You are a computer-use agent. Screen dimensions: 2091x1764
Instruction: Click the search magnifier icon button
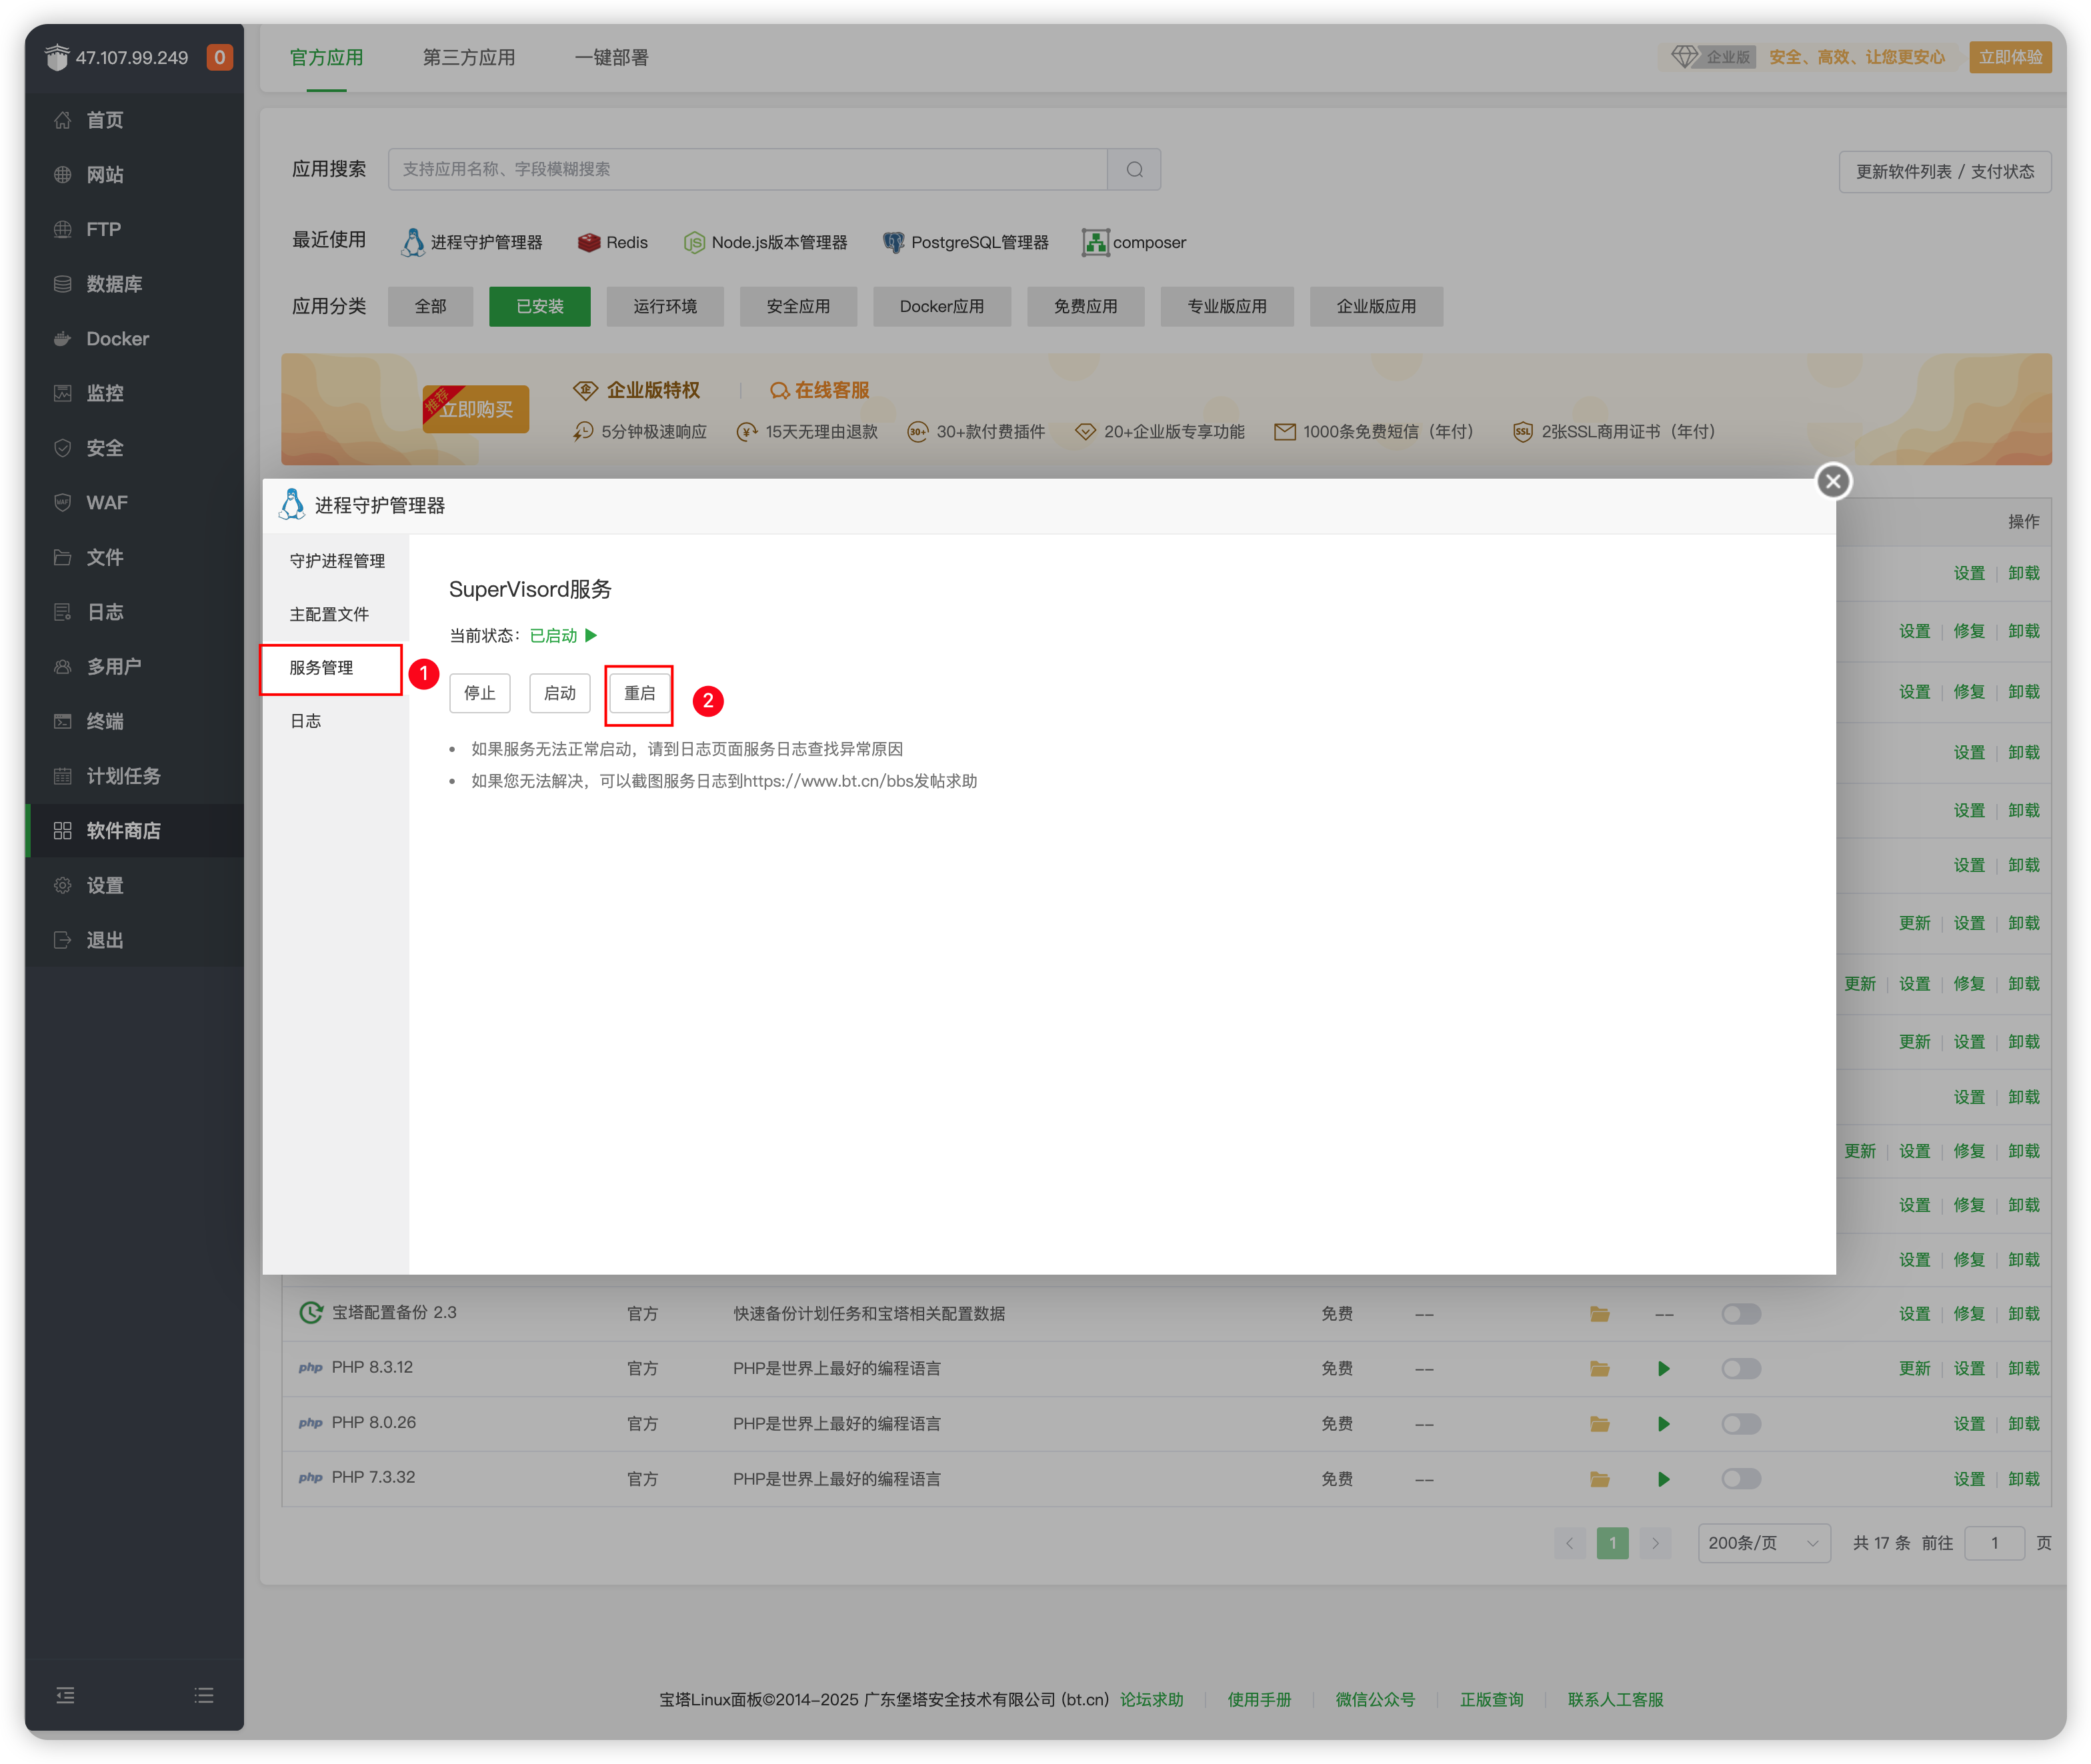pos(1134,169)
